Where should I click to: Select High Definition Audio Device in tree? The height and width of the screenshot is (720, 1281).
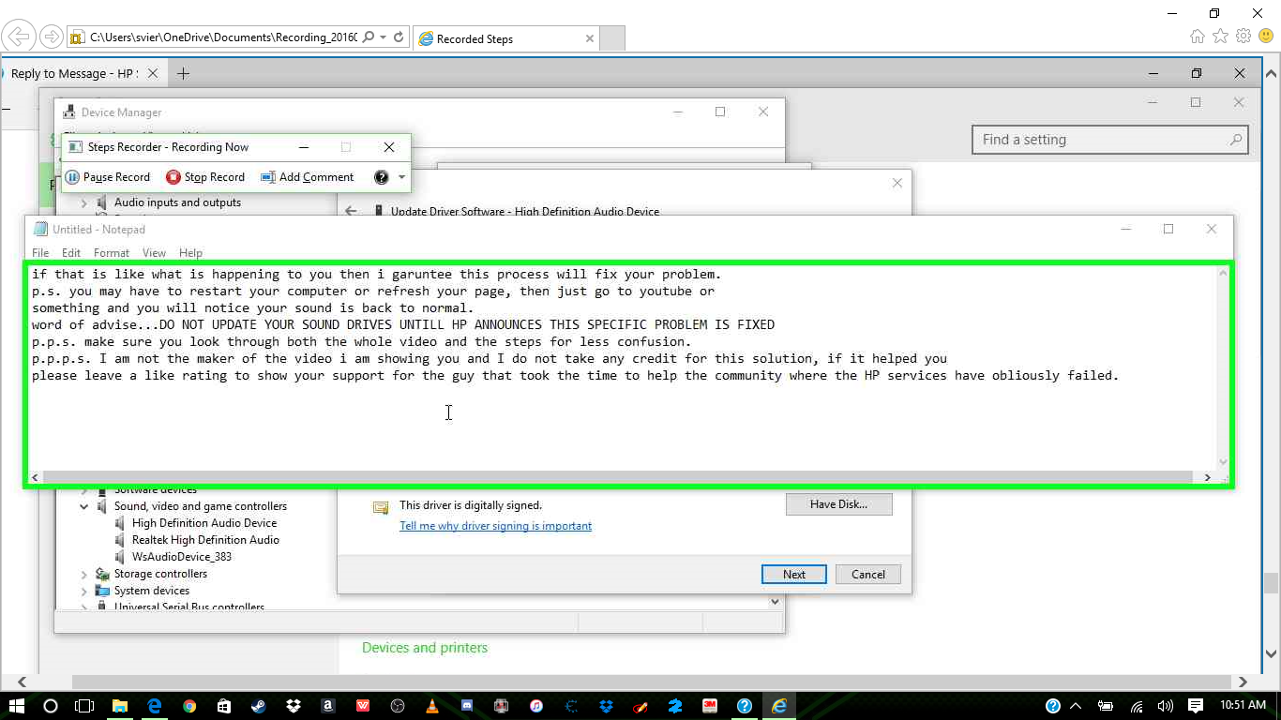(x=204, y=523)
